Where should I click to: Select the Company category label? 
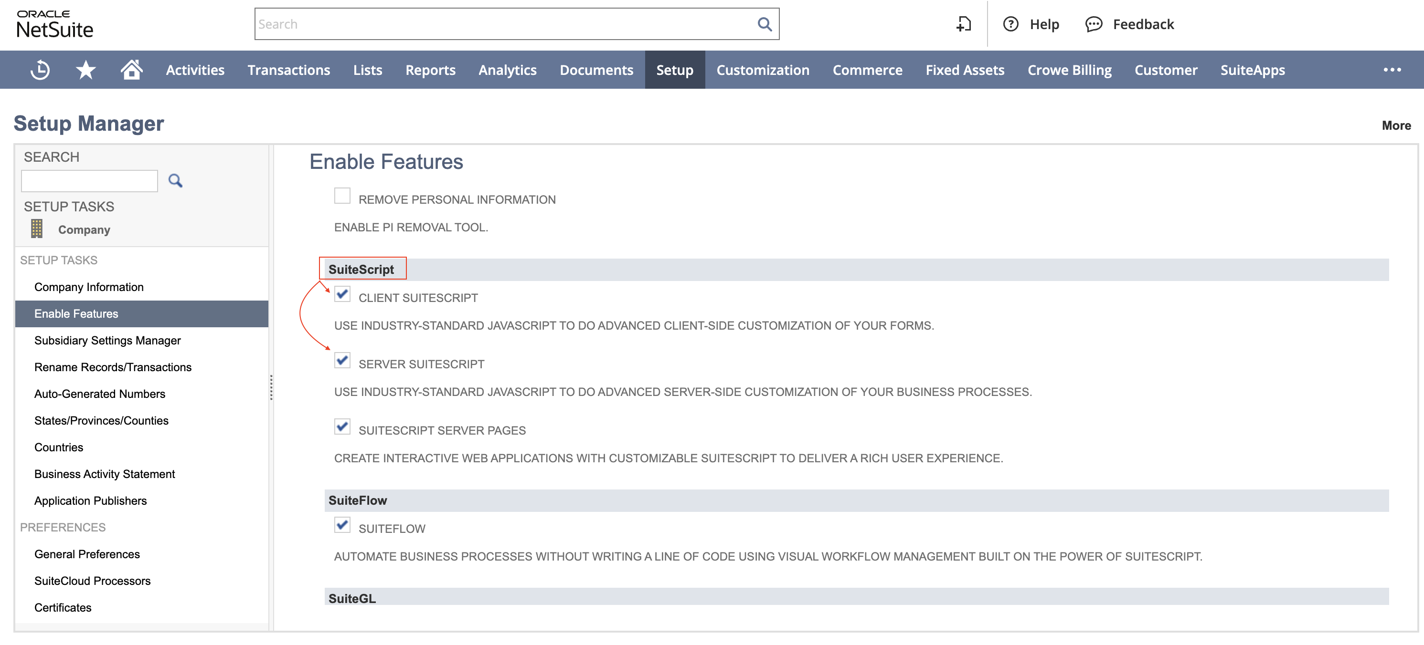pos(84,230)
